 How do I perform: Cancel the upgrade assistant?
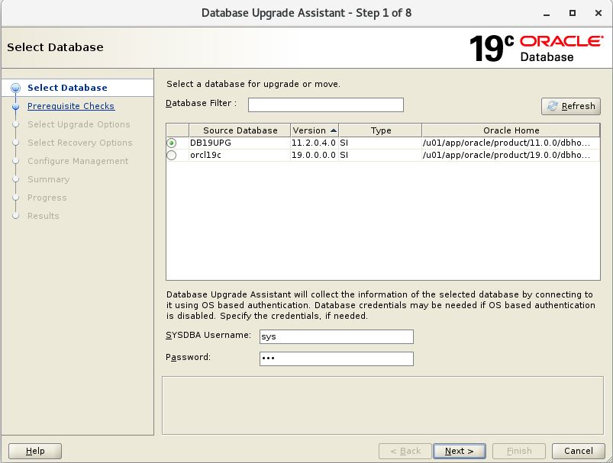tap(578, 451)
